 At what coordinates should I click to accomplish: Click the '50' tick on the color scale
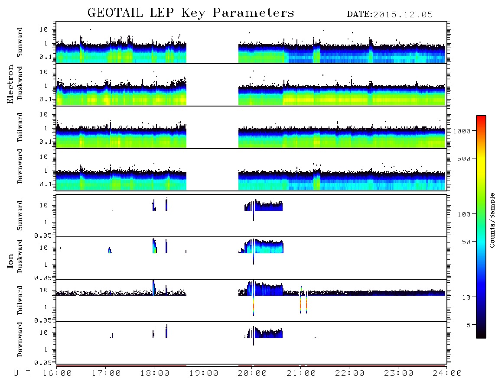[x=466, y=242]
